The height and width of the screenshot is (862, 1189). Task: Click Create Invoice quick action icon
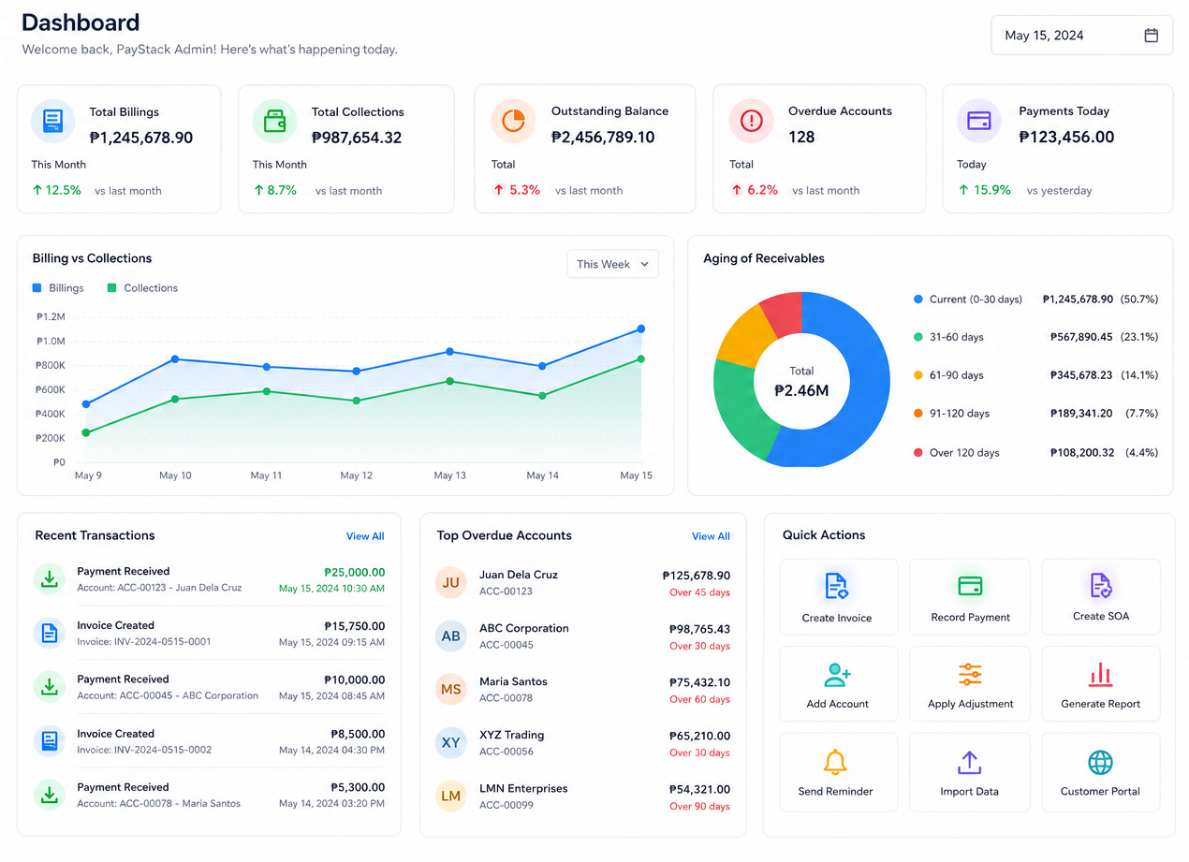836,587
